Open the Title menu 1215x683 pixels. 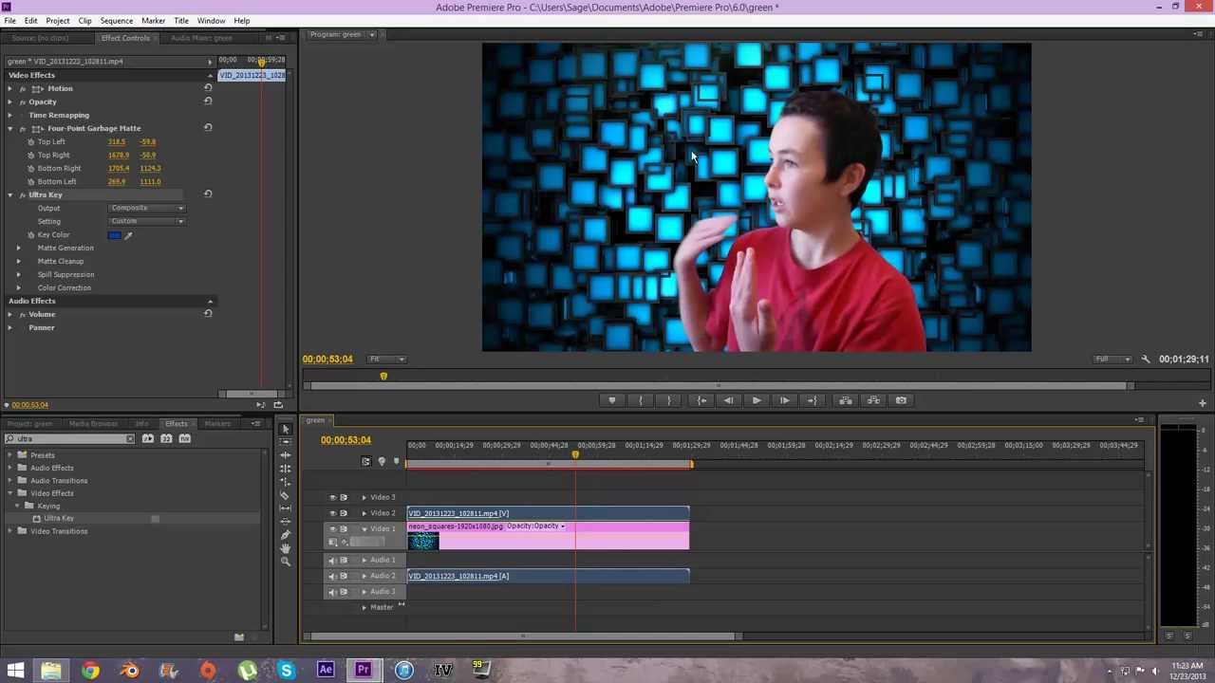click(x=180, y=20)
